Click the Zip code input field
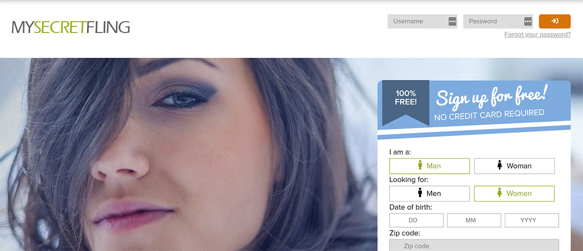This screenshot has width=583, height=251. (x=474, y=245)
